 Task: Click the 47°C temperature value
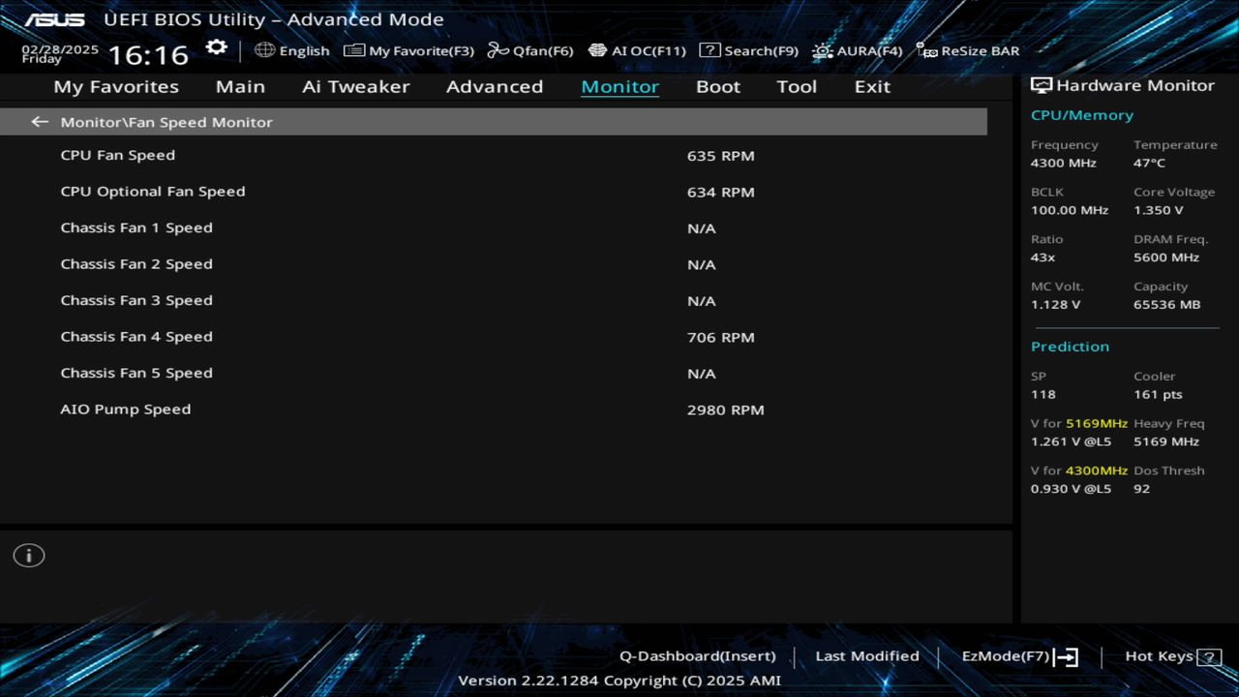(1149, 163)
